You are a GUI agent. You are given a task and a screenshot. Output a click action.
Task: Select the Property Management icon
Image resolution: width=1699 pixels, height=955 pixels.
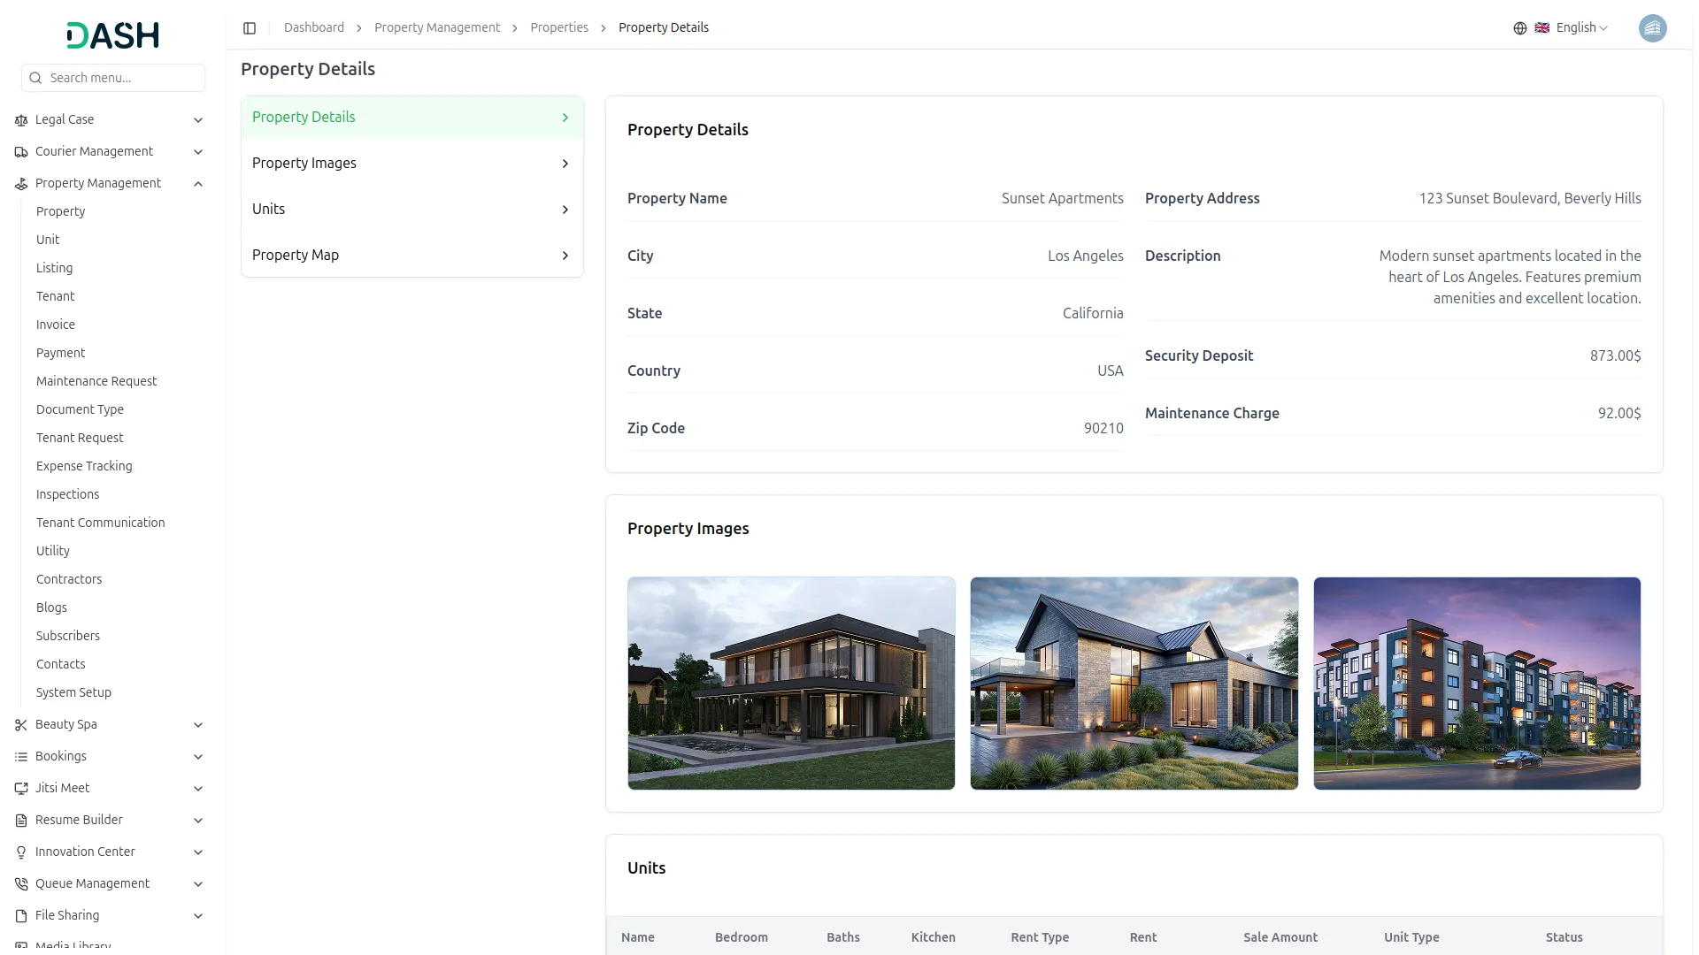[20, 183]
